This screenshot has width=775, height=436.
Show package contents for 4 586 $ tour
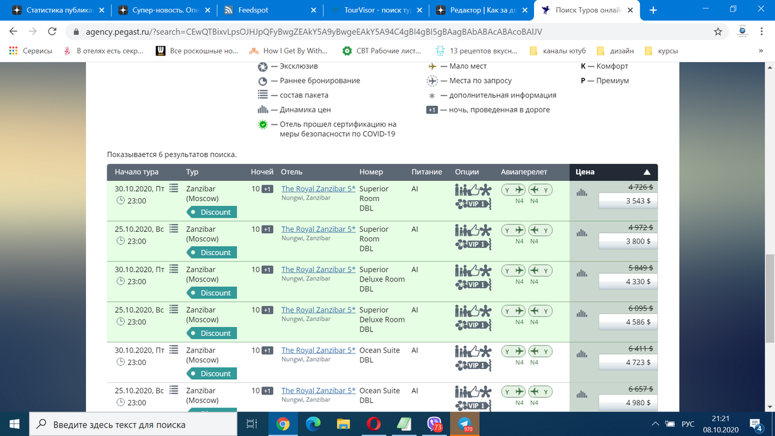pyautogui.click(x=173, y=309)
